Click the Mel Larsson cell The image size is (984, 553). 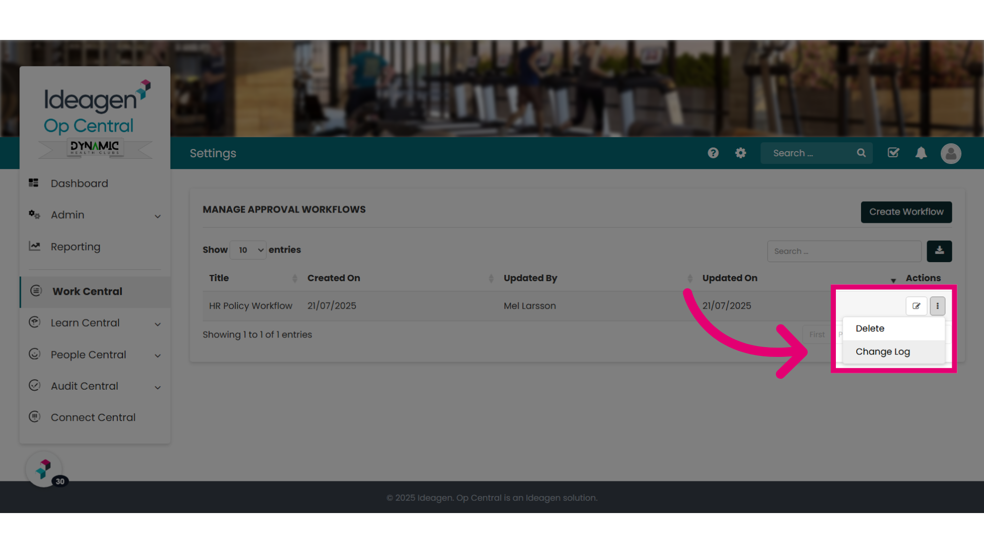point(529,306)
